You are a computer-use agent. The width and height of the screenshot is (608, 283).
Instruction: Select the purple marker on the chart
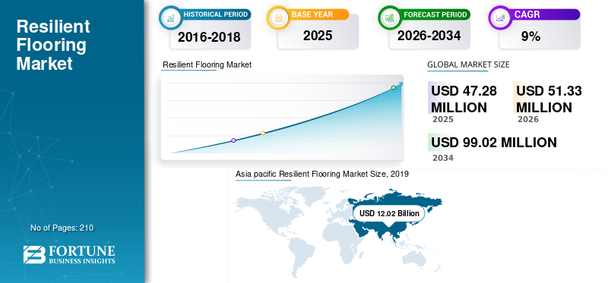233,140
